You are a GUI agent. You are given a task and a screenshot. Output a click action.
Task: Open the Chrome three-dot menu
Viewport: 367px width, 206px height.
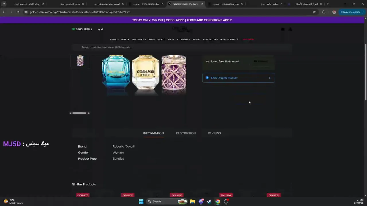(x=363, y=12)
